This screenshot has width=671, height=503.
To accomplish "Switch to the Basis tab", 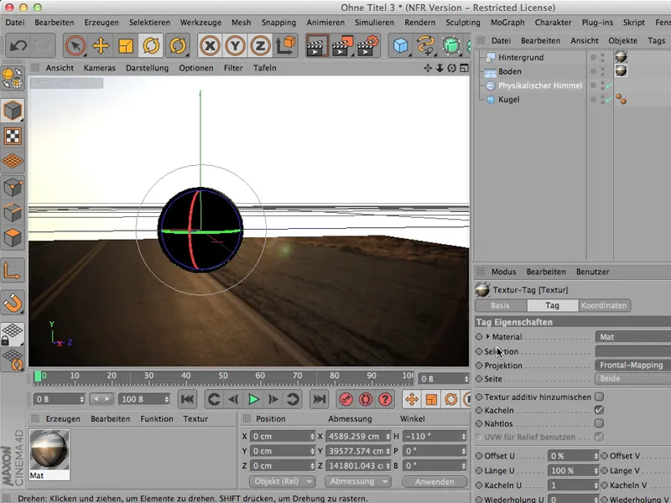I will pyautogui.click(x=500, y=305).
